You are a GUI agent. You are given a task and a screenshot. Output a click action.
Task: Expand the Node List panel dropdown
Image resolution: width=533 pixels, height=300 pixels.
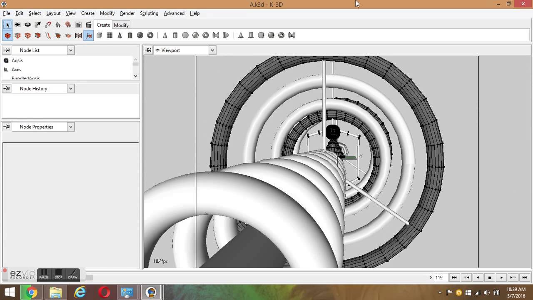[x=71, y=50]
